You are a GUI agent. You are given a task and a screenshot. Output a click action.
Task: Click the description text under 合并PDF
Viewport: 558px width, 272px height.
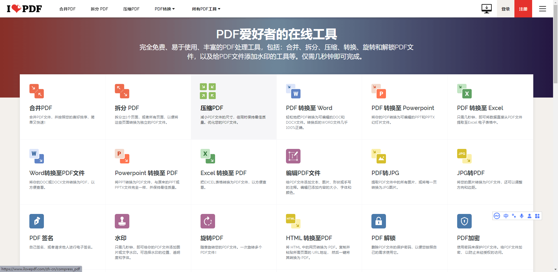(62, 120)
